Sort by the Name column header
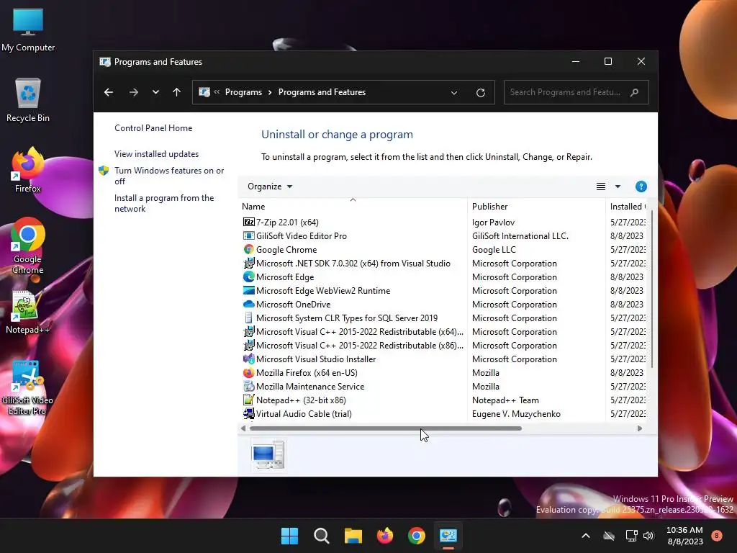The height and width of the screenshot is (553, 737). (353, 206)
